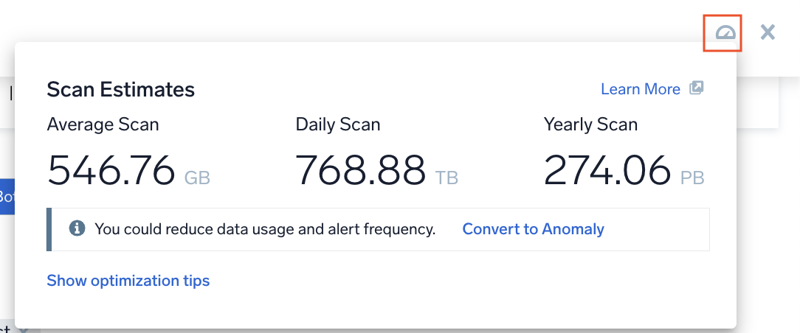Image resolution: width=800 pixels, height=333 pixels.
Task: Expand Show optimization tips
Action: tap(128, 281)
